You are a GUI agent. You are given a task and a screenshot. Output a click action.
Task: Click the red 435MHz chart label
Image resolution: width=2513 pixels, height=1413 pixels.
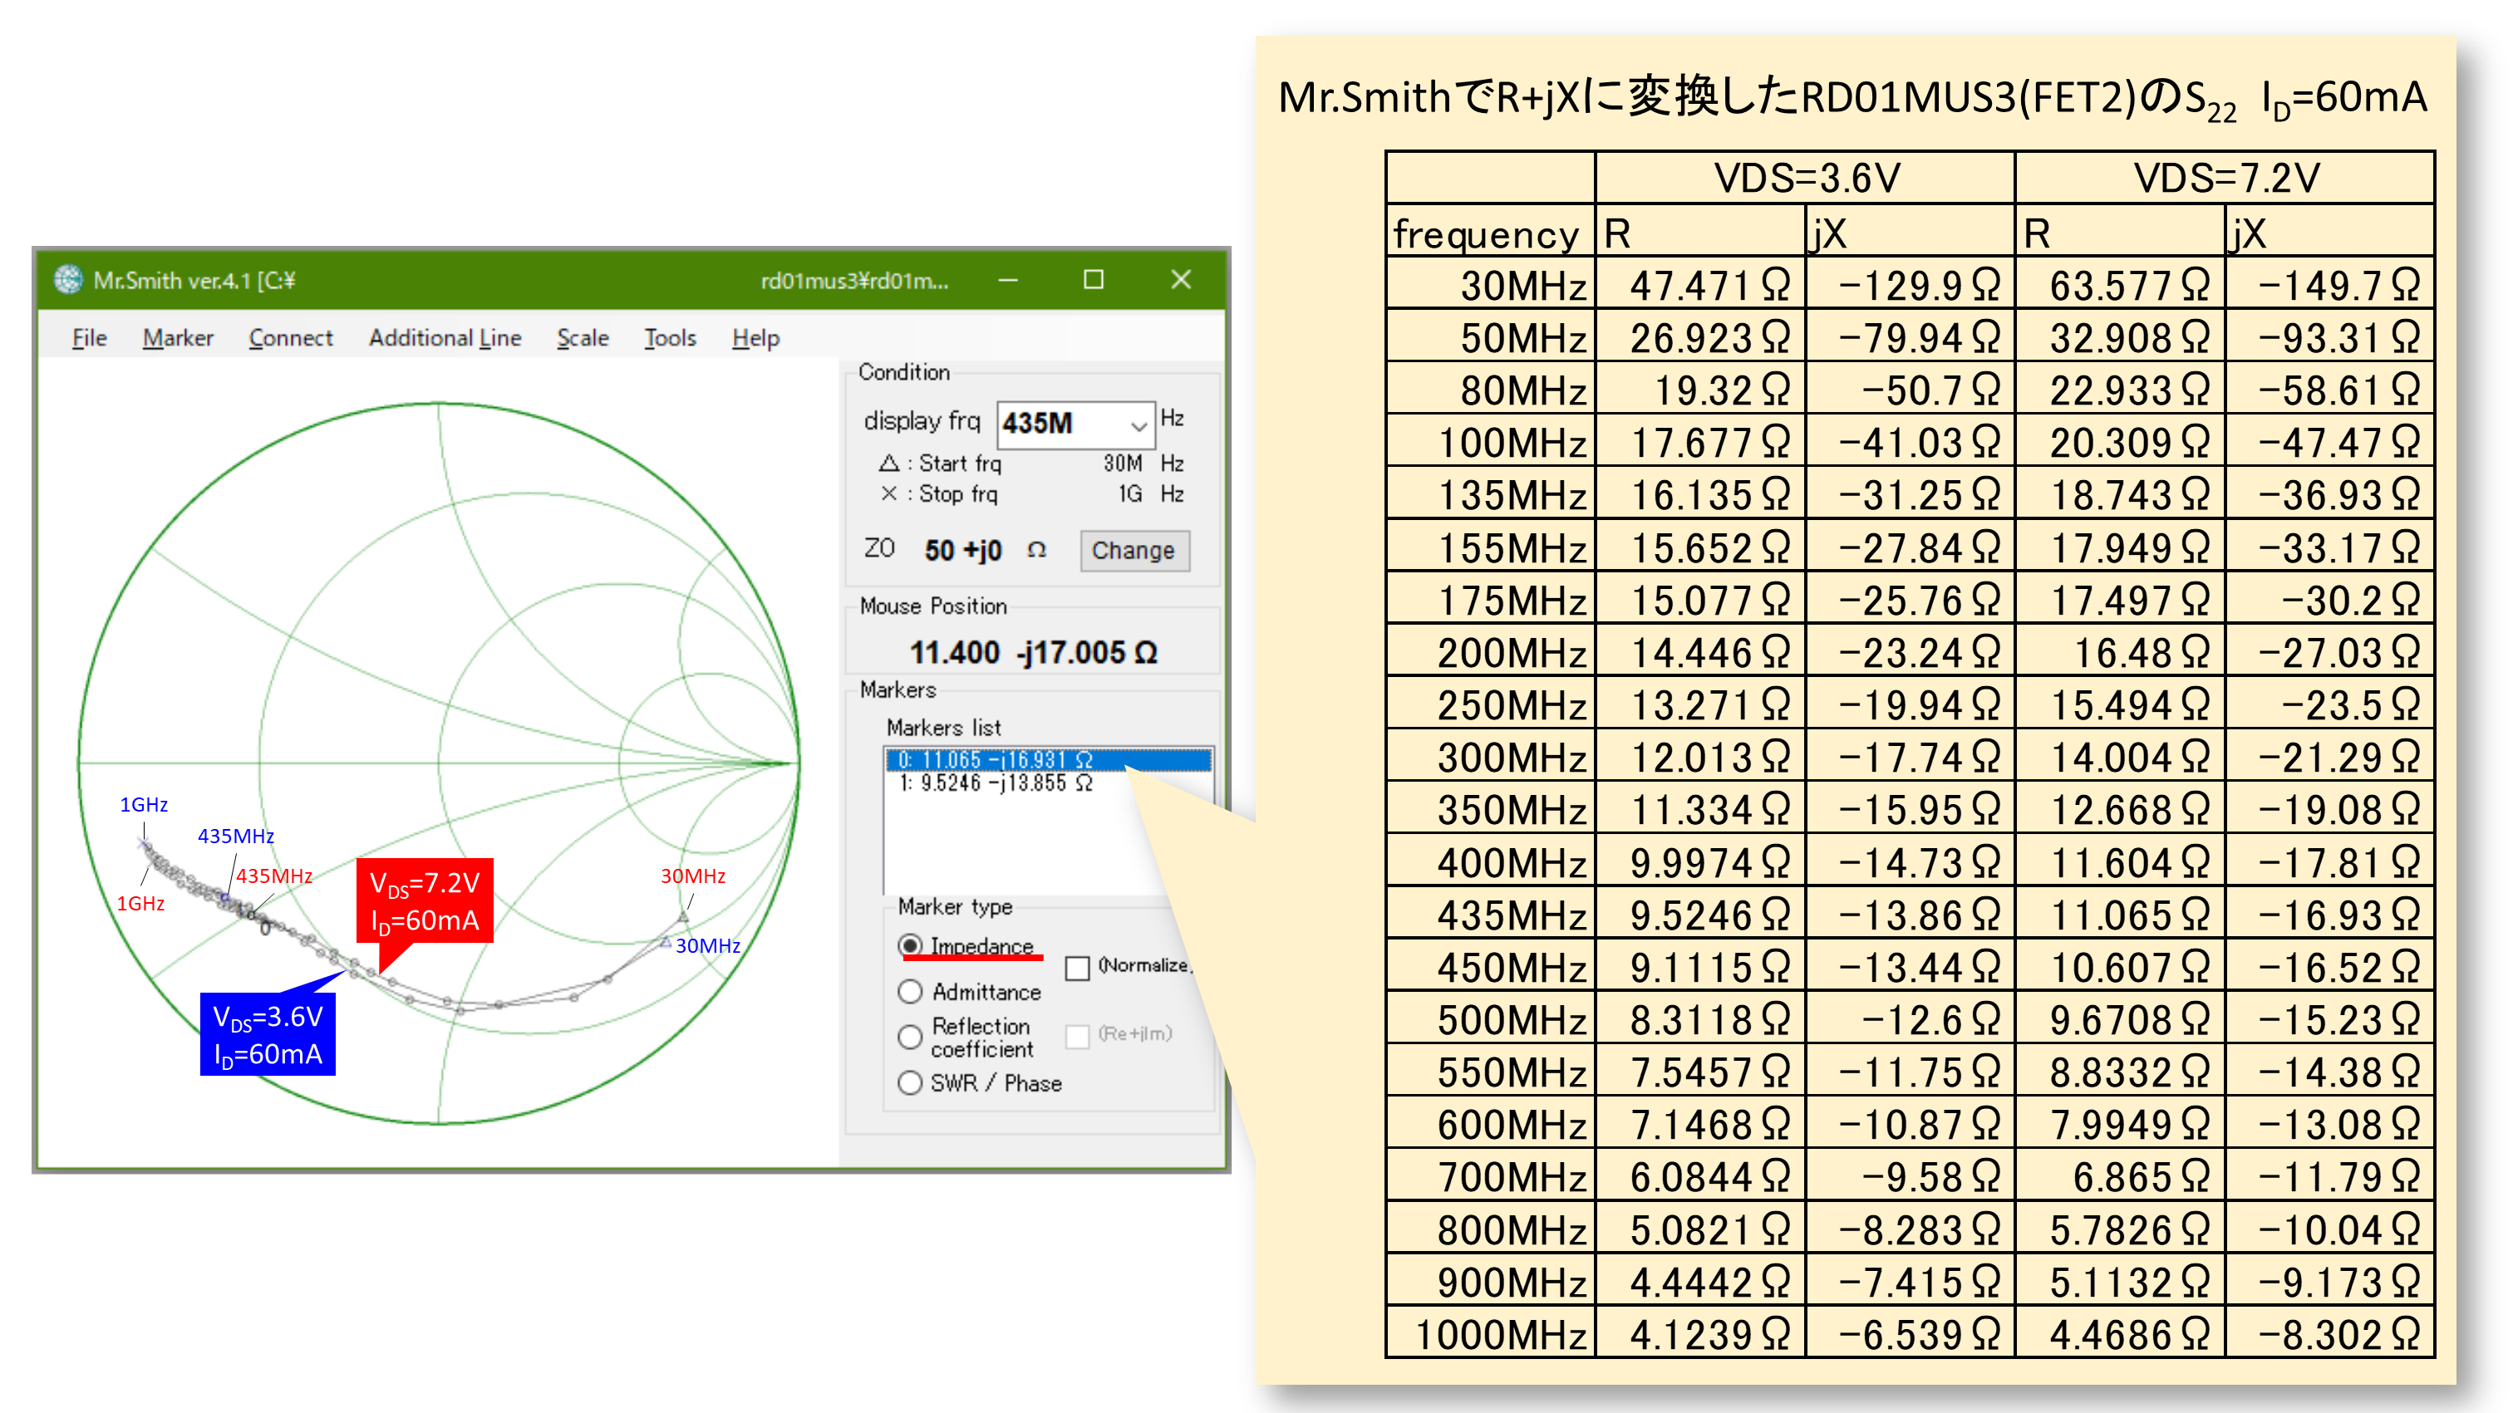click(x=274, y=876)
